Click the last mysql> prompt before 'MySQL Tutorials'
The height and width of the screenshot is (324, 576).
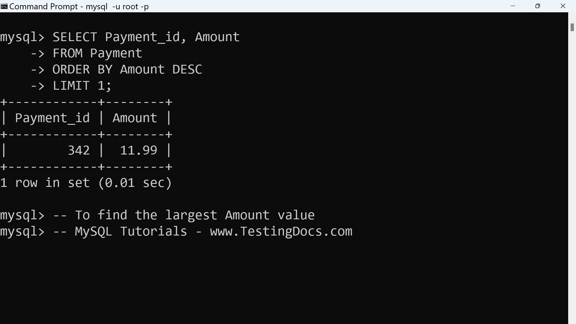(22, 231)
